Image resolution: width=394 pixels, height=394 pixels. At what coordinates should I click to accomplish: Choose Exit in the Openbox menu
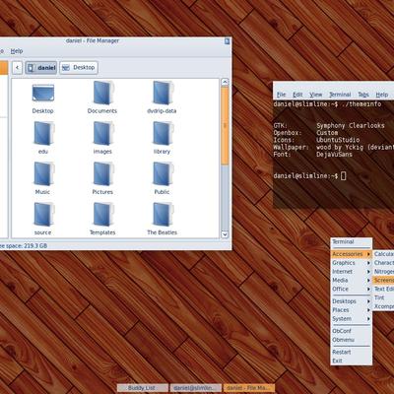tap(351, 361)
